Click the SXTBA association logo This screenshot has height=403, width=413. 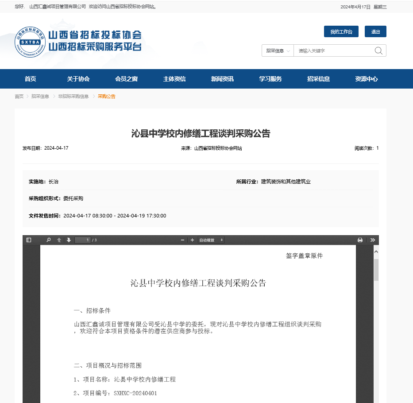tap(30, 42)
